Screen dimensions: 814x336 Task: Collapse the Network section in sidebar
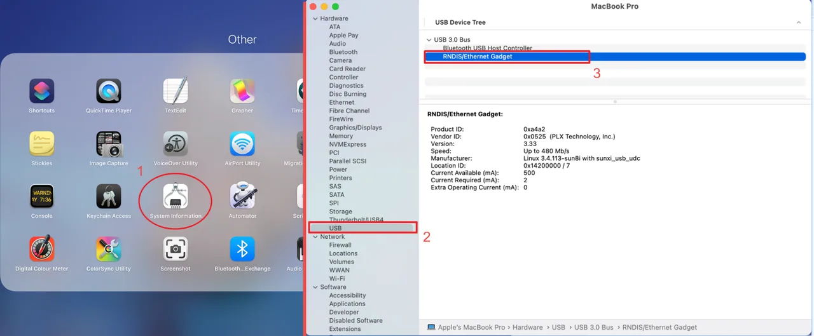click(314, 237)
